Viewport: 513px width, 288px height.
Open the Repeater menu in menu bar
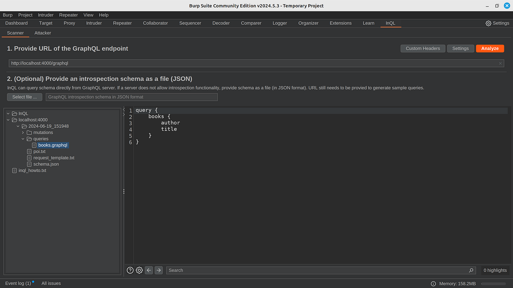click(x=68, y=15)
